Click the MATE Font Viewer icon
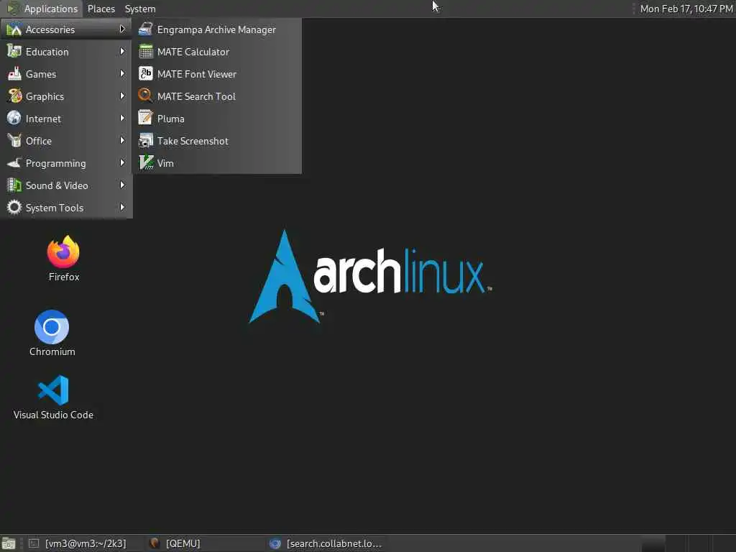This screenshot has height=552, width=736. pyautogui.click(x=145, y=74)
